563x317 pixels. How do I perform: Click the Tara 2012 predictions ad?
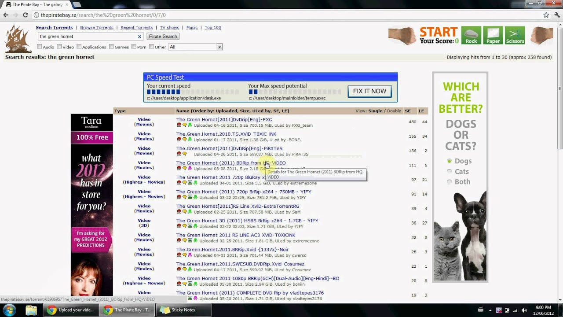(x=92, y=205)
